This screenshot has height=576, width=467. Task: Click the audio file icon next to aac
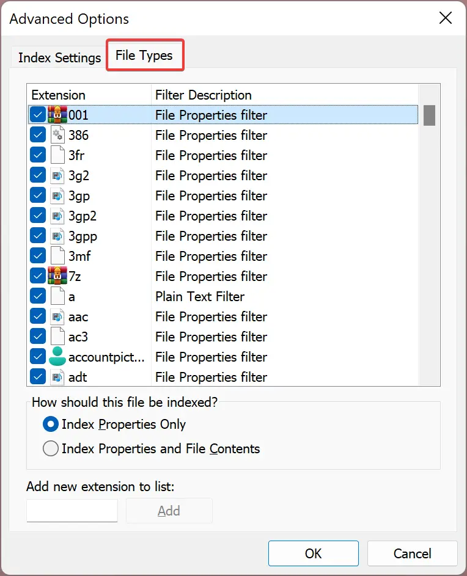point(57,316)
